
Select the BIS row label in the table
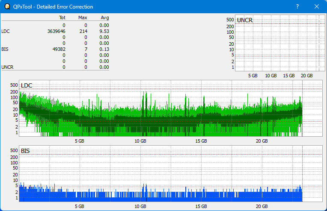pyautogui.click(x=5, y=49)
